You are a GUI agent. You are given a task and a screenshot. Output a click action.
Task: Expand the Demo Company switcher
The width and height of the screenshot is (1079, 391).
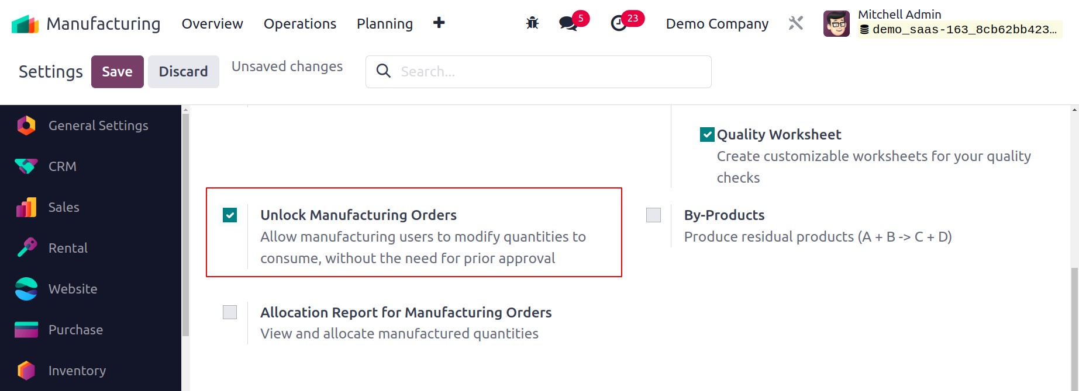(x=717, y=23)
